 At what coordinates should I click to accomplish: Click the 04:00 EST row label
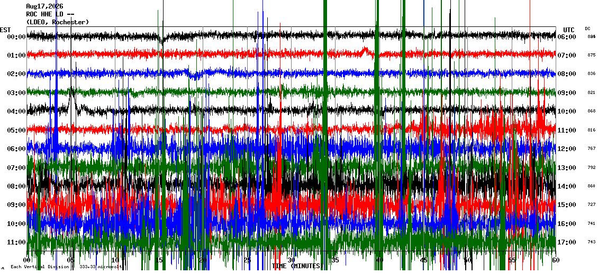tap(16, 111)
